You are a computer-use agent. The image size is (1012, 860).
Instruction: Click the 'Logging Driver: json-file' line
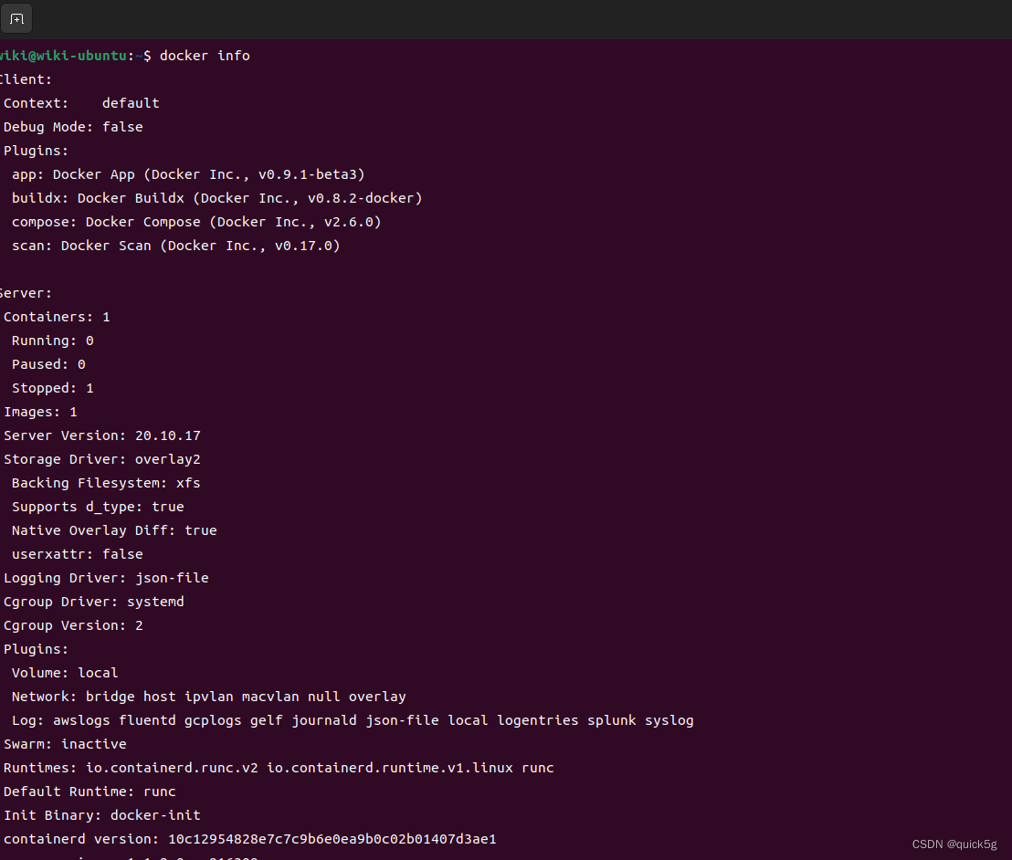[106, 578]
